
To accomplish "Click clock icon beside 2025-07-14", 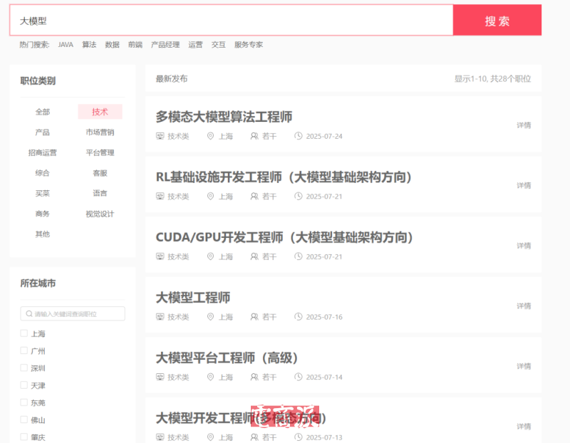I will tap(298, 377).
